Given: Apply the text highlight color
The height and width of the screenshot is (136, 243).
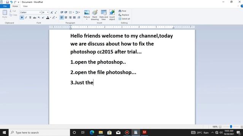Looking at the screenshot, I should [54, 18].
